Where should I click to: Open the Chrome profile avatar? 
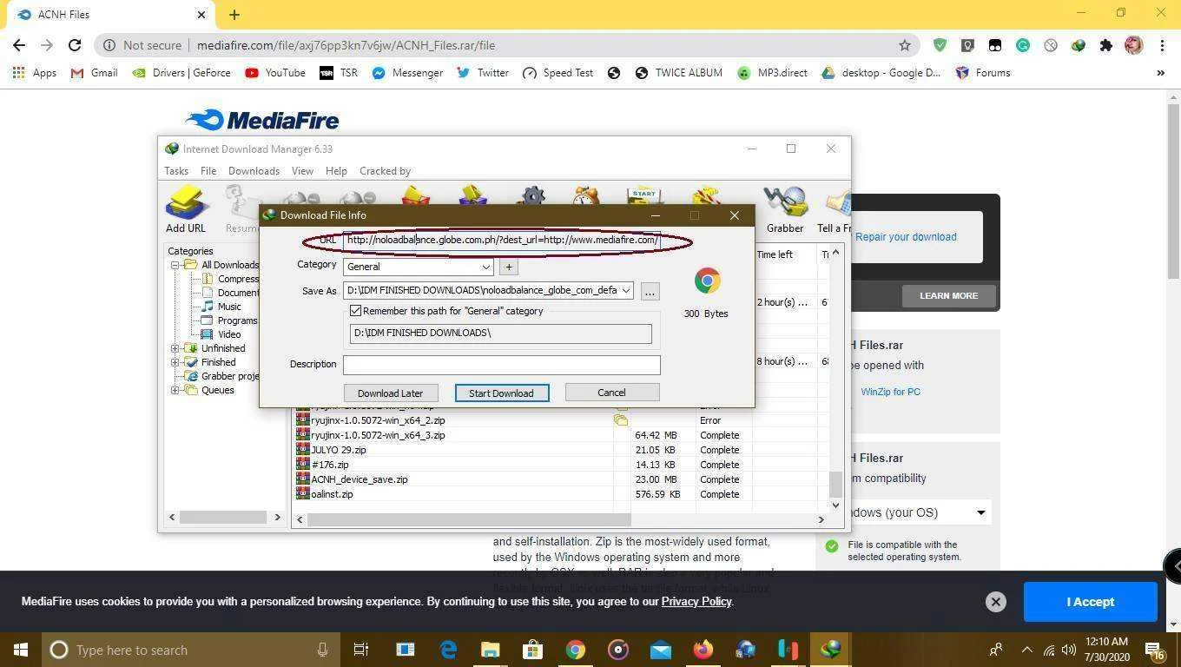coord(1134,45)
